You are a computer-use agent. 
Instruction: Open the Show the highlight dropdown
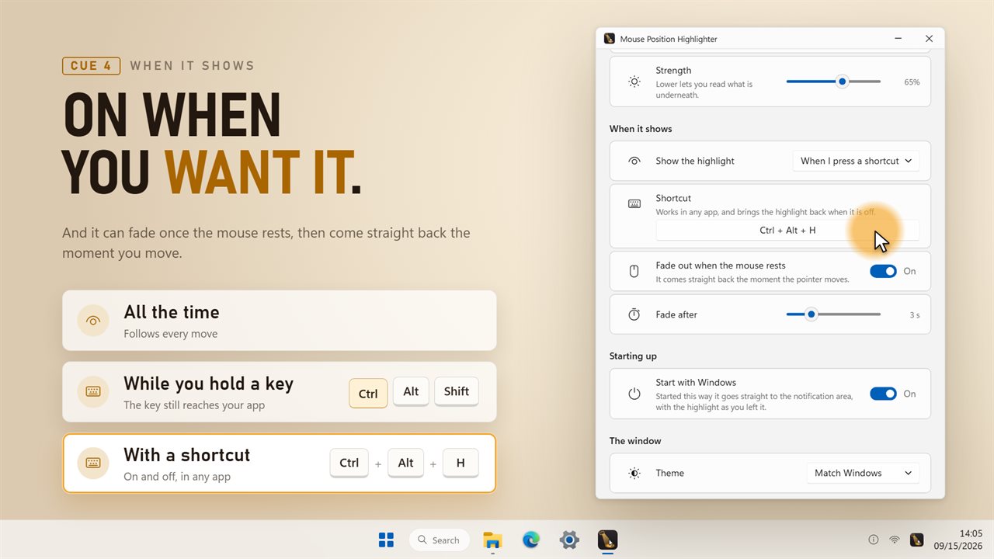856,161
